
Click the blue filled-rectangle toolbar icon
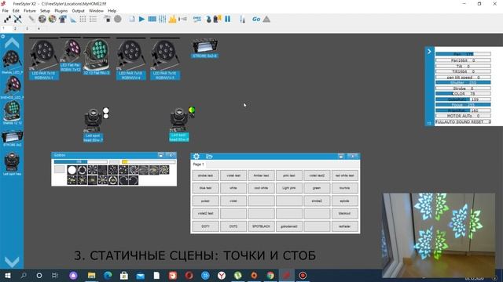152,19
